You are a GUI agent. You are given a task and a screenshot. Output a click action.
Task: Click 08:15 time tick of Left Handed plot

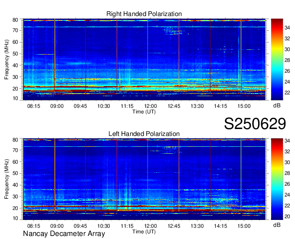click(x=34, y=226)
